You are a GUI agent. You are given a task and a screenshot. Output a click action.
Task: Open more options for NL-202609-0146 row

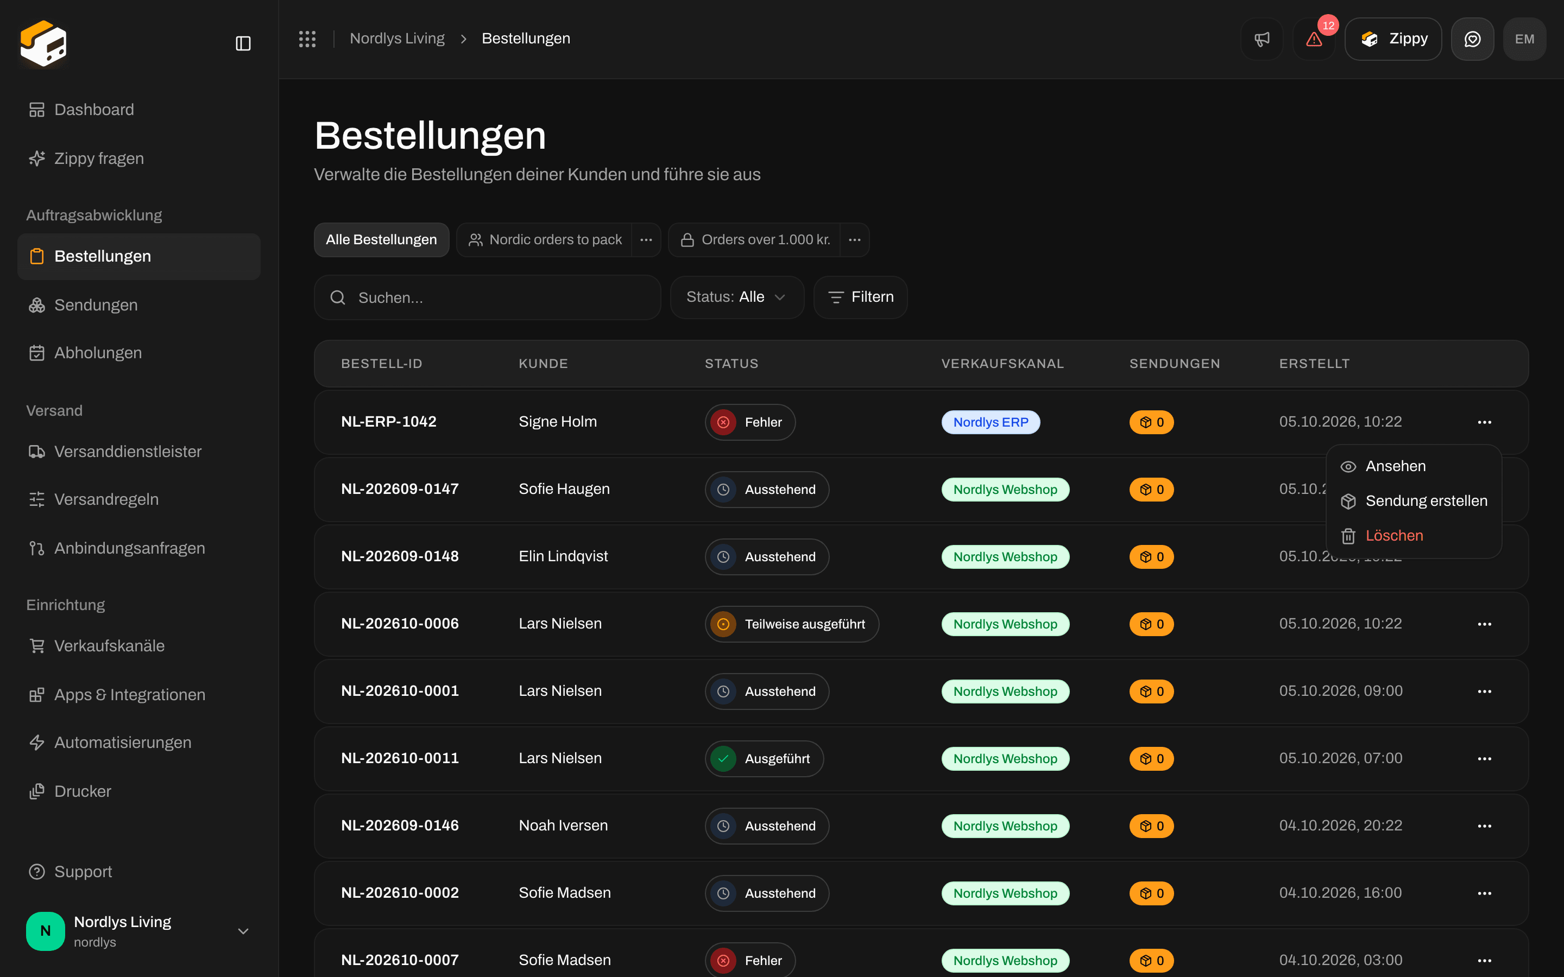click(x=1485, y=826)
